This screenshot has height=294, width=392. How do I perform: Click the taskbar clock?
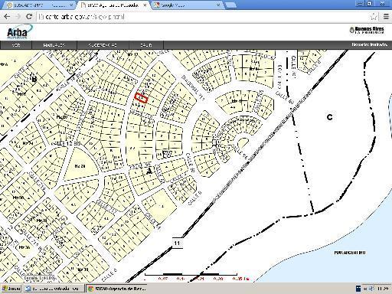coord(383,289)
